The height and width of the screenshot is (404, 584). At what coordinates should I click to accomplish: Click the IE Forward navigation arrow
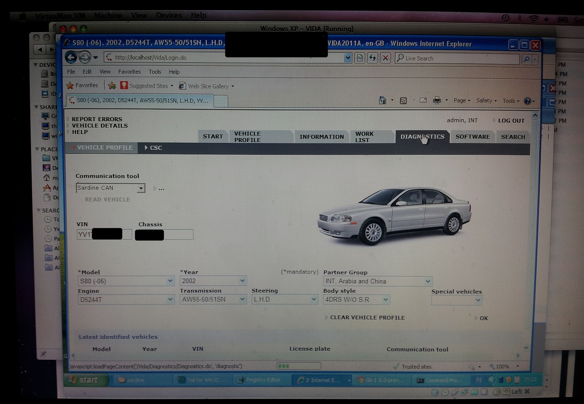click(x=84, y=57)
